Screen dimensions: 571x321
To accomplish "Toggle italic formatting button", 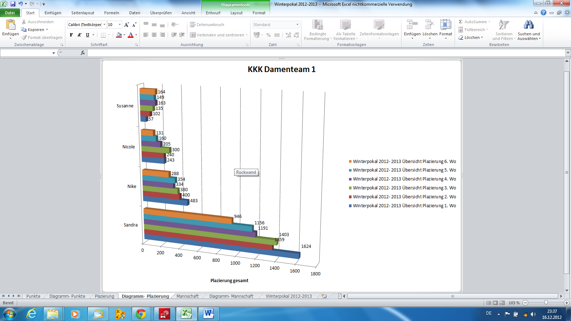I will [x=79, y=35].
